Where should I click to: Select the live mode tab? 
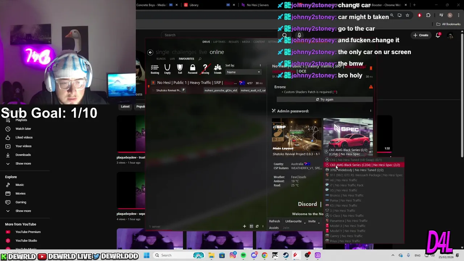pos(203,52)
